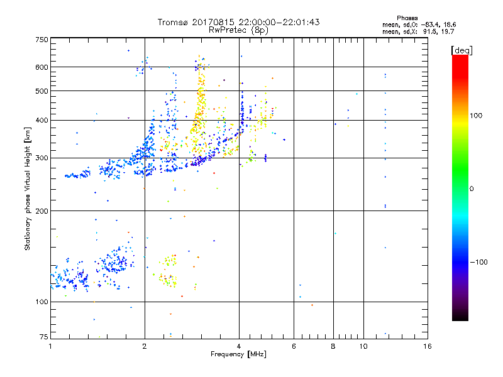
Task: Click the 'mean, sd,O: -83.4, 18.6' statistic
Action: pyautogui.click(x=419, y=25)
